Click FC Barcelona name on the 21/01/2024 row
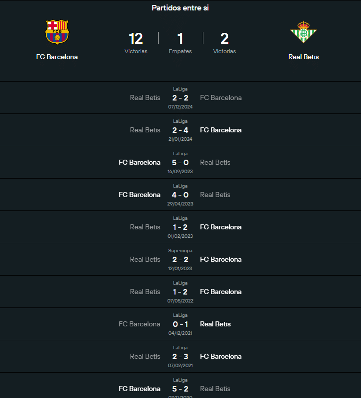This screenshot has width=361, height=398. point(221,130)
